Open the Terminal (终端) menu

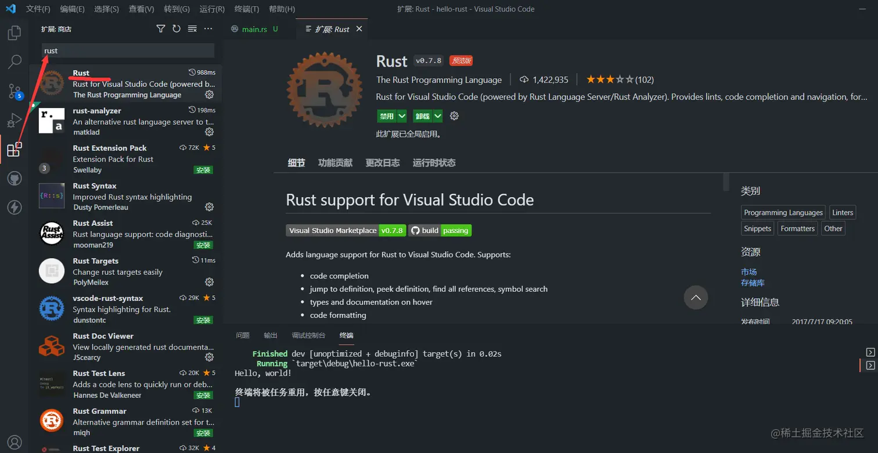pos(247,9)
